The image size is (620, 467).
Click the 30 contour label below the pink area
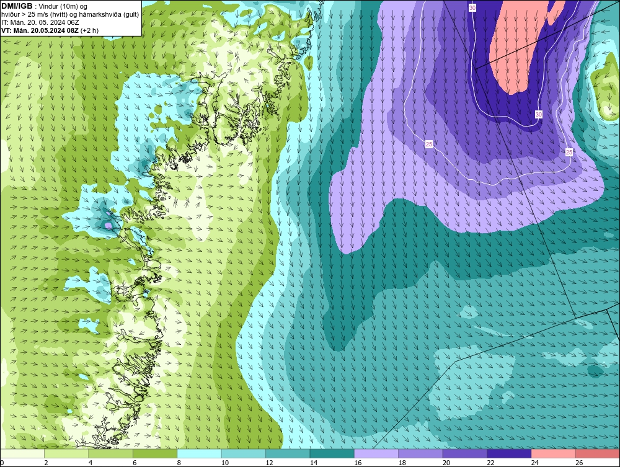pyautogui.click(x=539, y=114)
